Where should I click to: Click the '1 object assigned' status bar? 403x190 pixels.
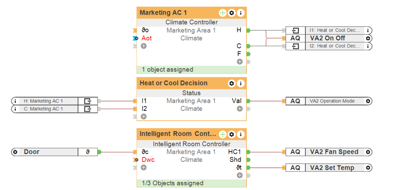pos(191,70)
